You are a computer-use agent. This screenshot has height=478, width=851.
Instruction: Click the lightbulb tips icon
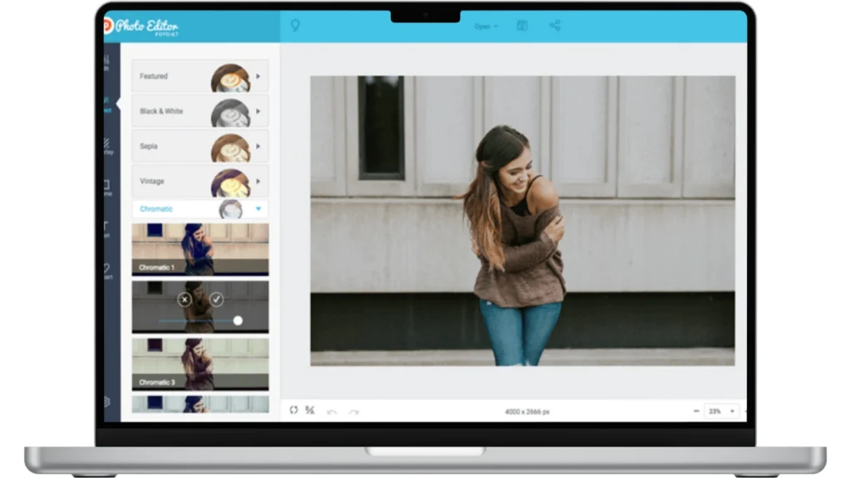pyautogui.click(x=294, y=27)
